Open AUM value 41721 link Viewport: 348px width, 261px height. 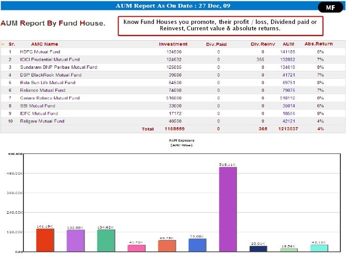pyautogui.click(x=289, y=75)
